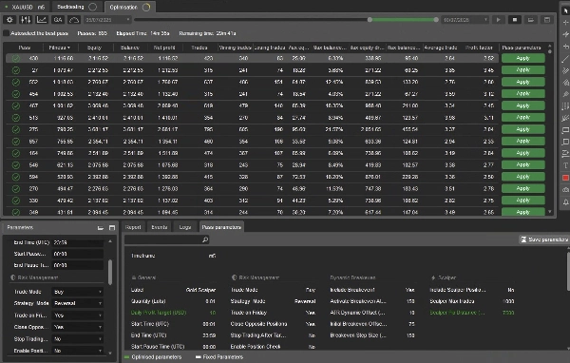Select the Pass parameters tab

(x=221, y=227)
